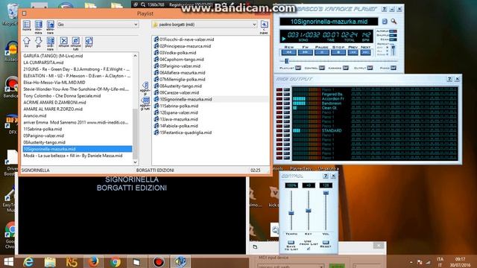Image resolution: width=477 pixels, height=268 pixels.
Task: Click the Pause button in player
Action: (x=322, y=52)
